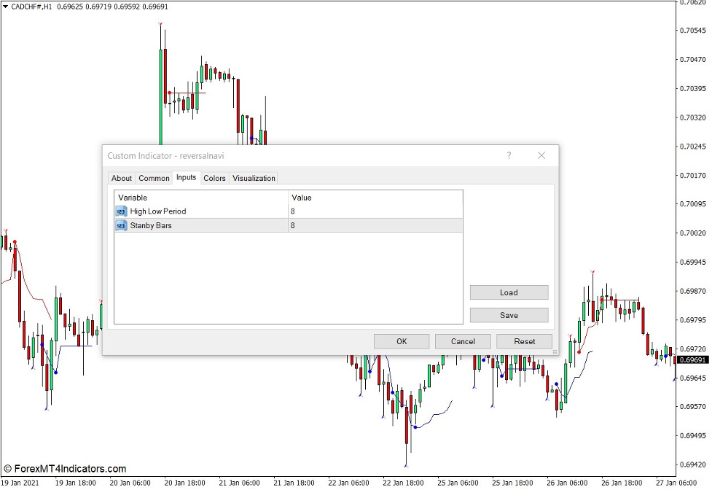
Task: Click the OK button
Action: [402, 341]
